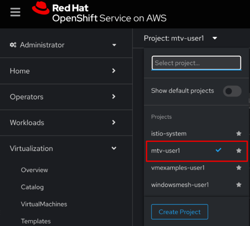Star the windowsmesh-user1 project
This screenshot has width=250, height=226.
click(239, 185)
